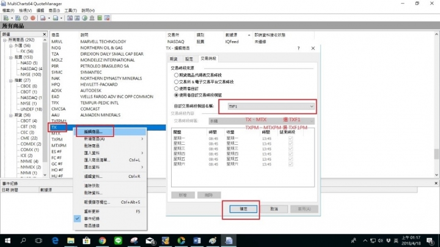This screenshot has width=440, height=247.
Task: Open the 工具(T) menu
Action: pyautogui.click(x=70, y=10)
